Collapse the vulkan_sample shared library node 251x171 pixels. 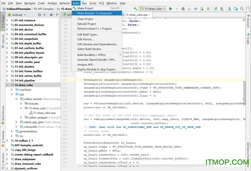point(16,99)
